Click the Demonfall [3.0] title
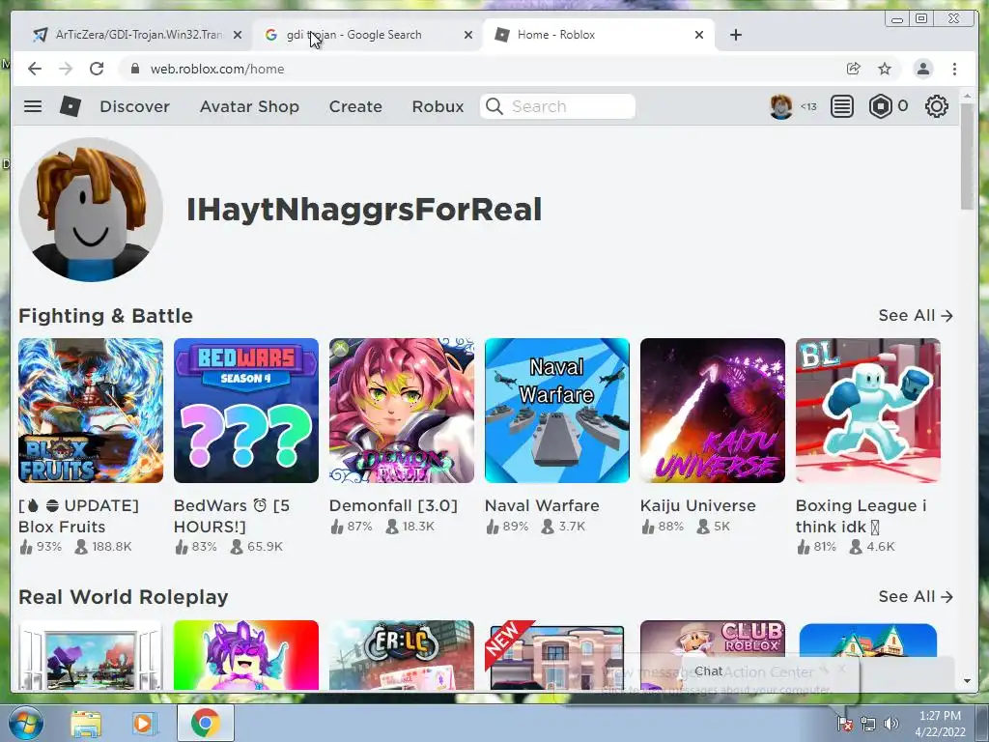989x742 pixels. pos(393,505)
